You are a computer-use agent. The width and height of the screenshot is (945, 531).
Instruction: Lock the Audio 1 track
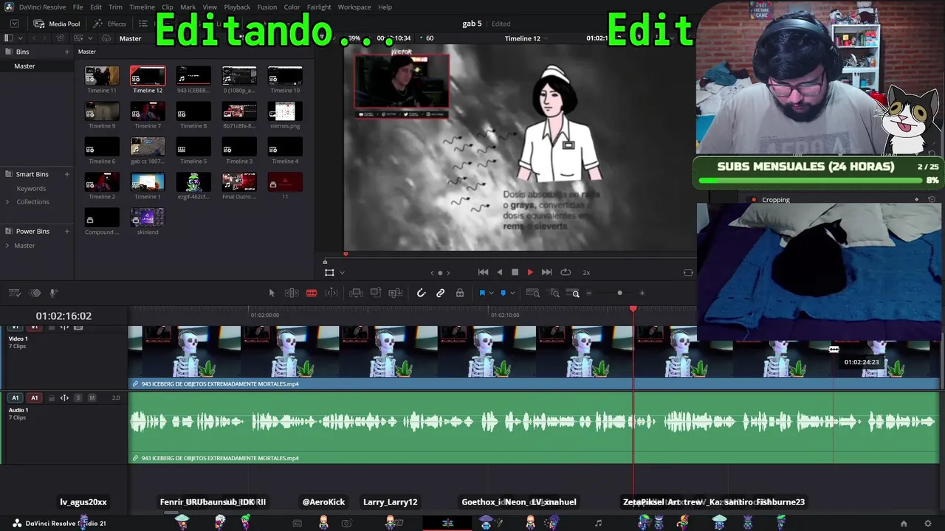pyautogui.click(x=51, y=398)
